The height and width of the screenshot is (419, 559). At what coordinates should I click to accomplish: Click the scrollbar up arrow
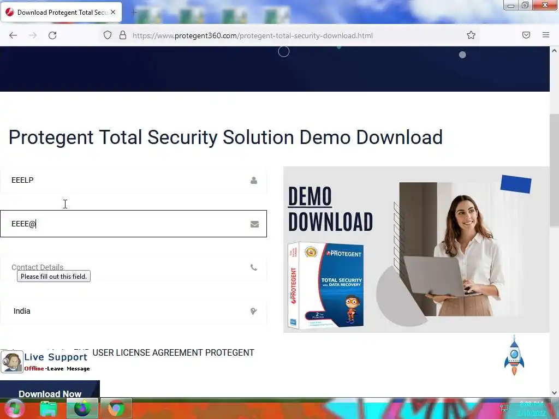(x=554, y=51)
